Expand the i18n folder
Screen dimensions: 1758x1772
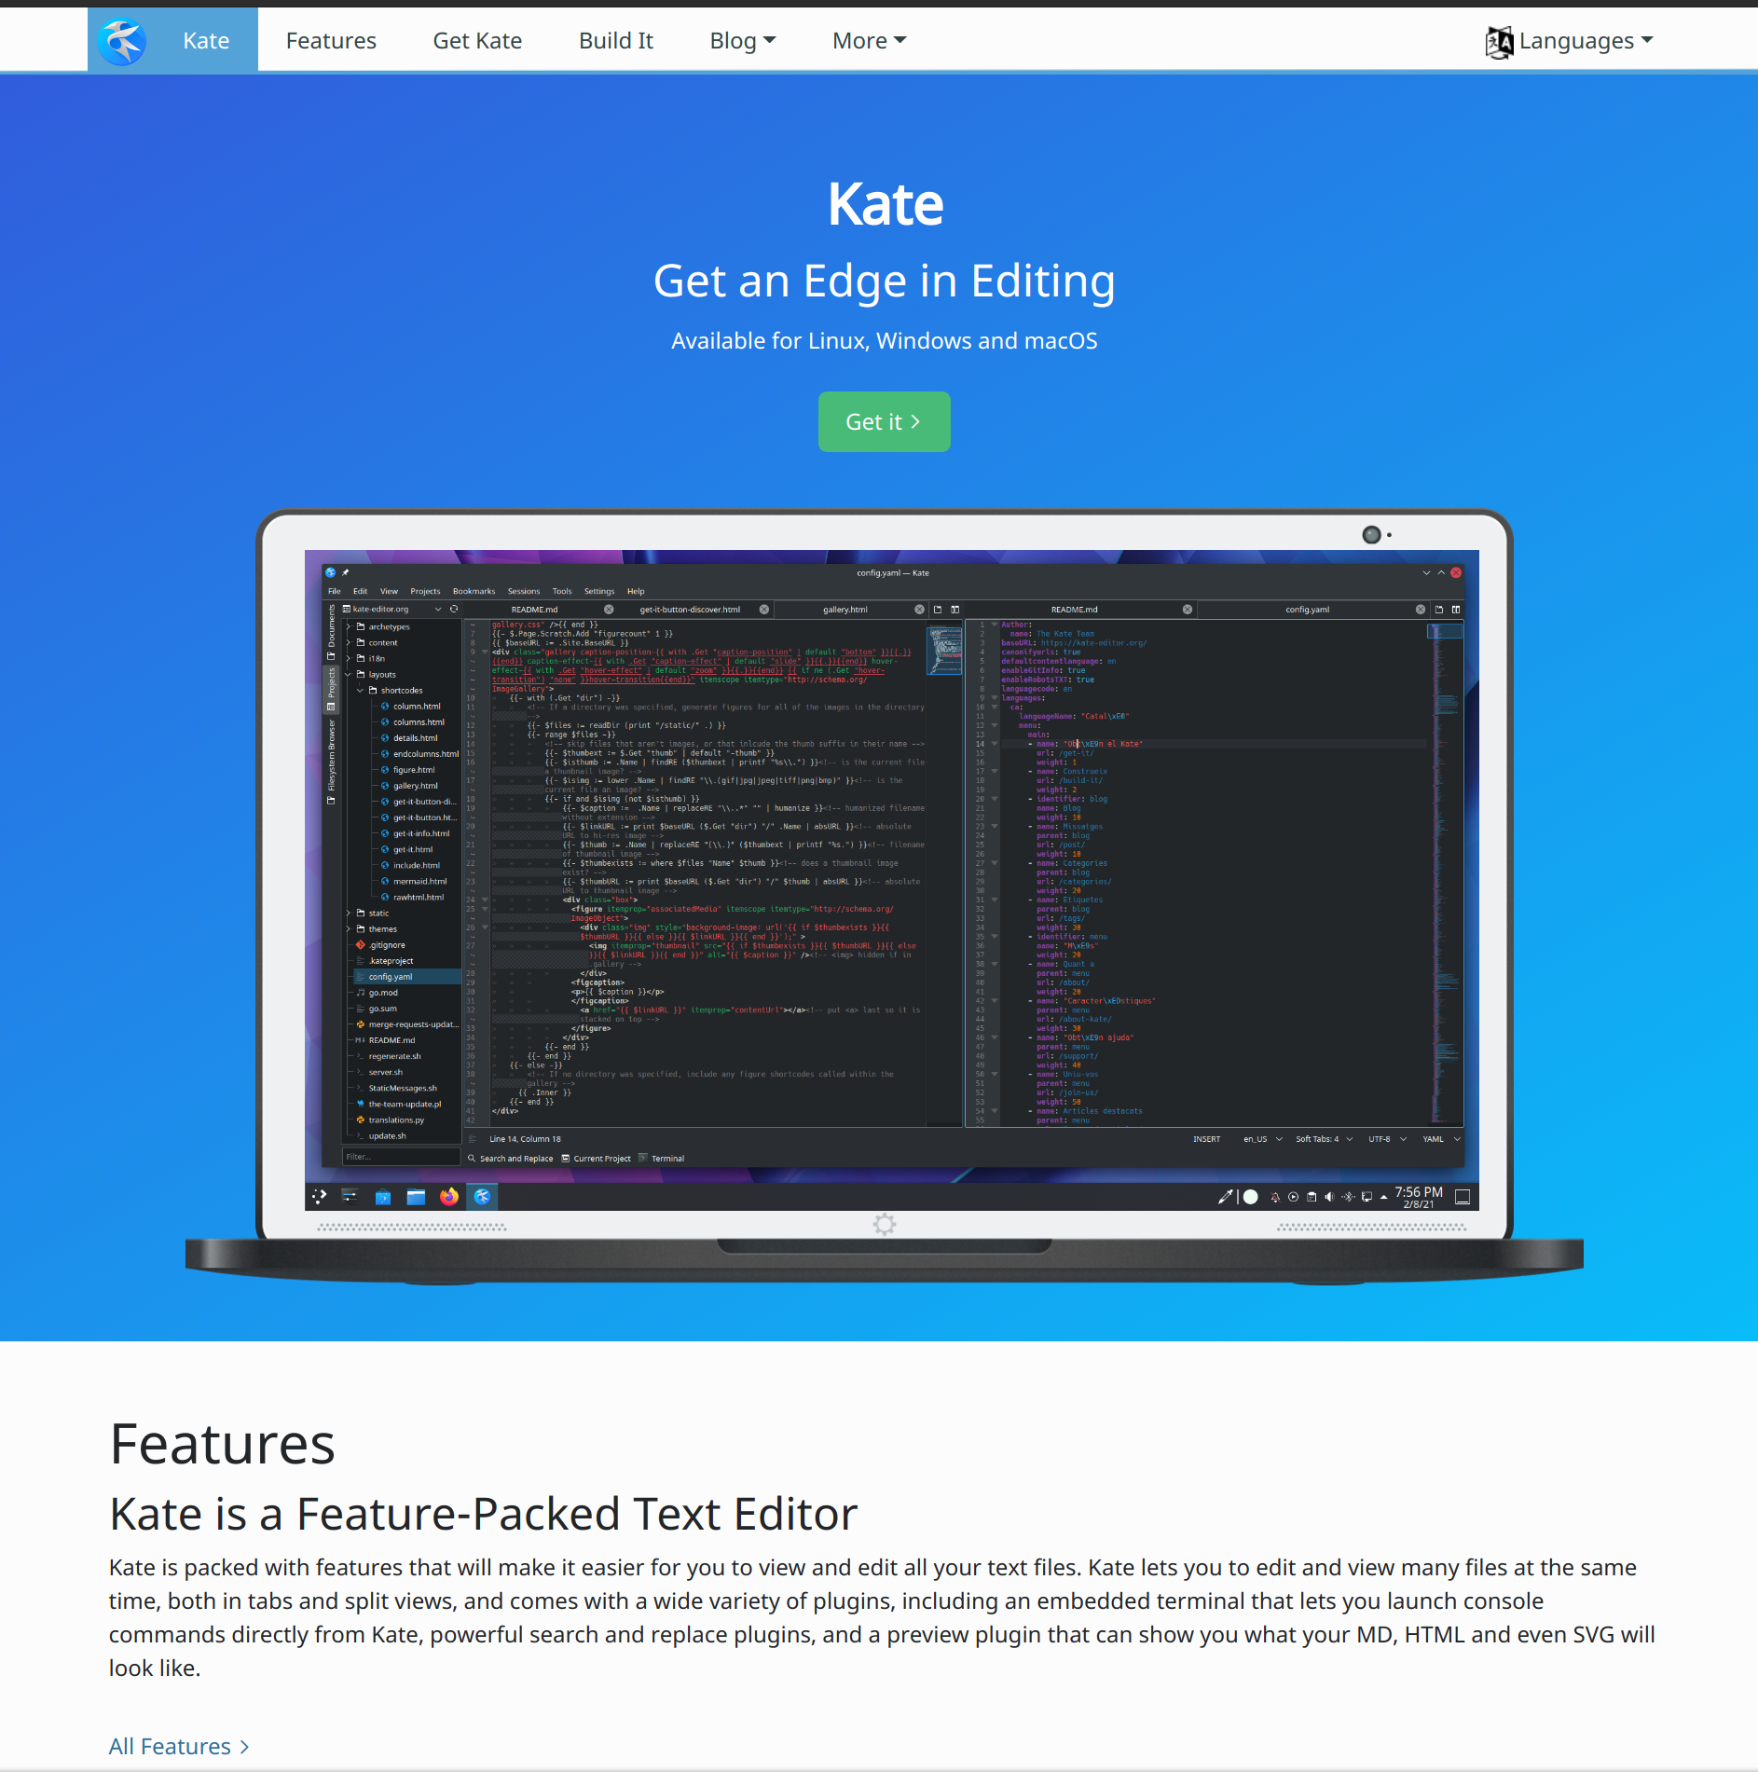pyautogui.click(x=349, y=659)
